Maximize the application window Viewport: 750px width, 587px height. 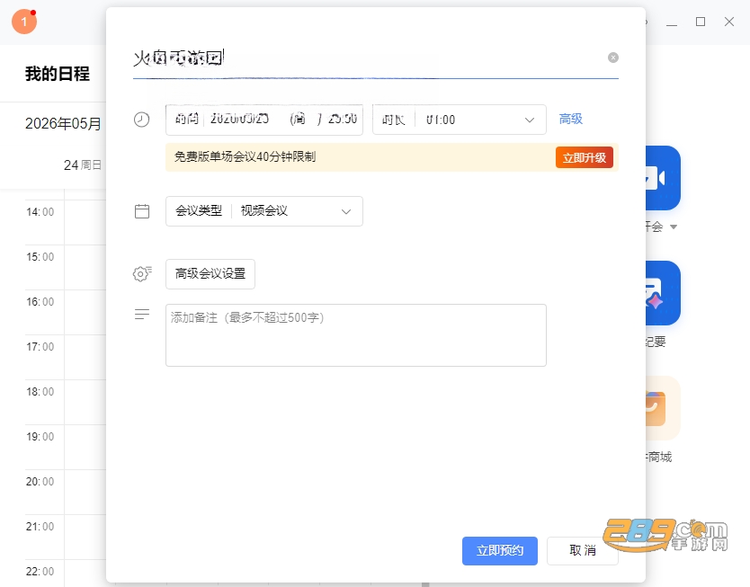(x=701, y=22)
